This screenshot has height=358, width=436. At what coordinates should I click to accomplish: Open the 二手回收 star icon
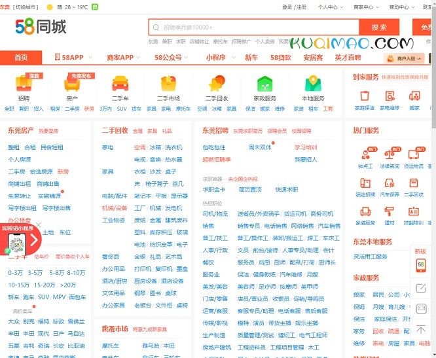click(217, 83)
